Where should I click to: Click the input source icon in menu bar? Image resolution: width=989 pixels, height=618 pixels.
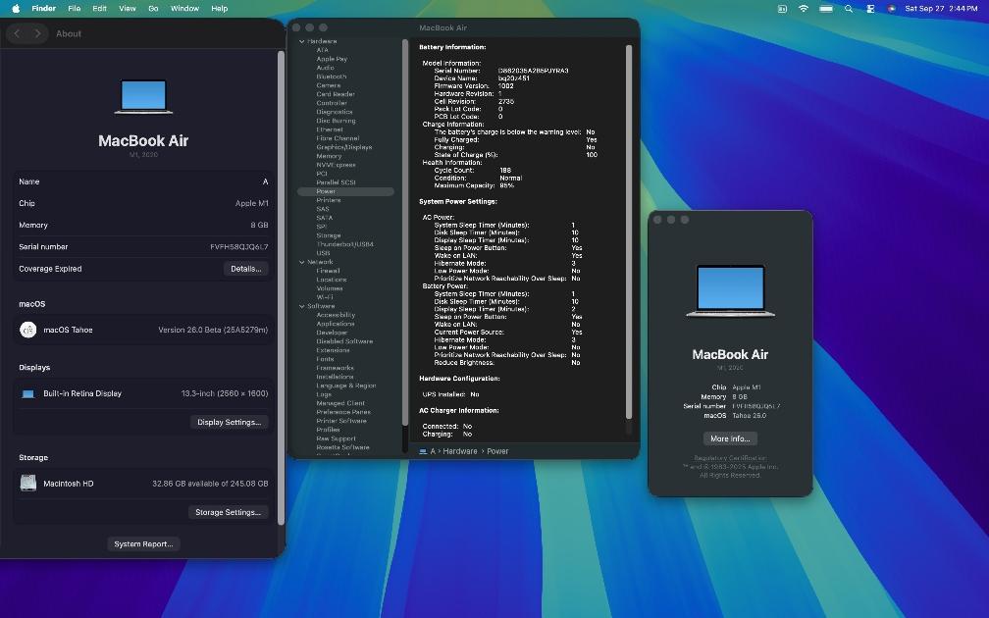(782, 8)
